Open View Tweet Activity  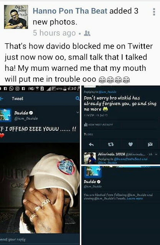[x=98, y=124]
